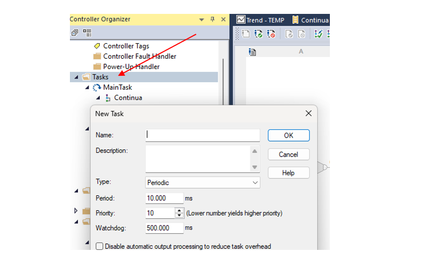The width and height of the screenshot is (427, 275).
Task: Enable Disable automatic output processing checkbox
Action: (x=99, y=246)
